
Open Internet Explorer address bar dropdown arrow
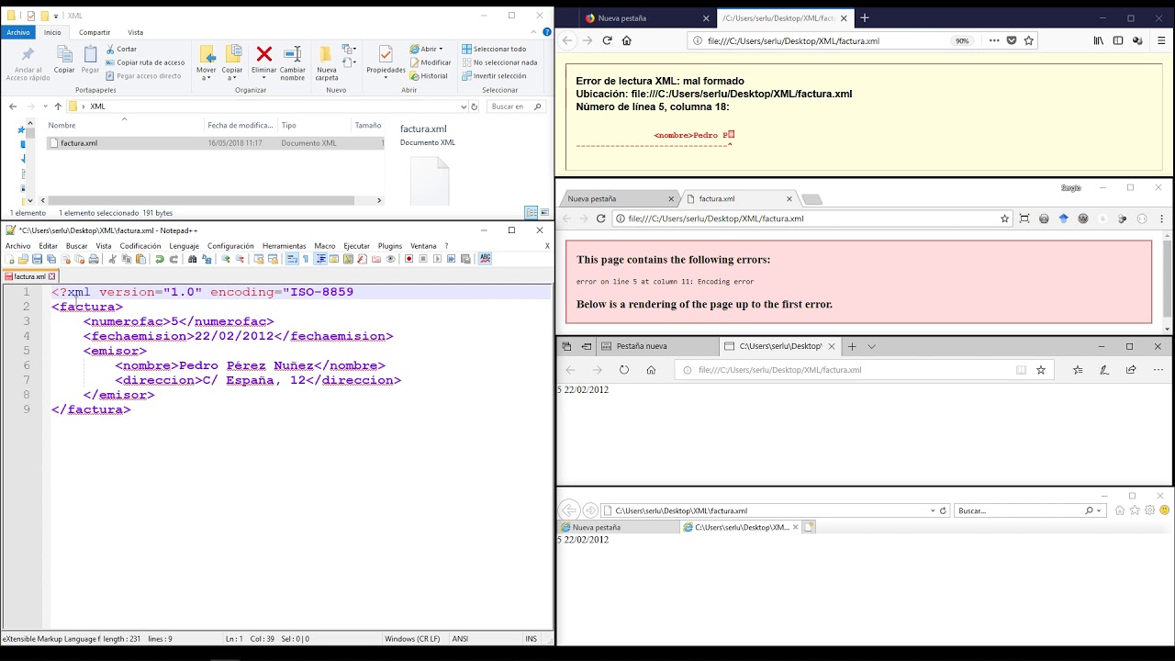point(933,510)
